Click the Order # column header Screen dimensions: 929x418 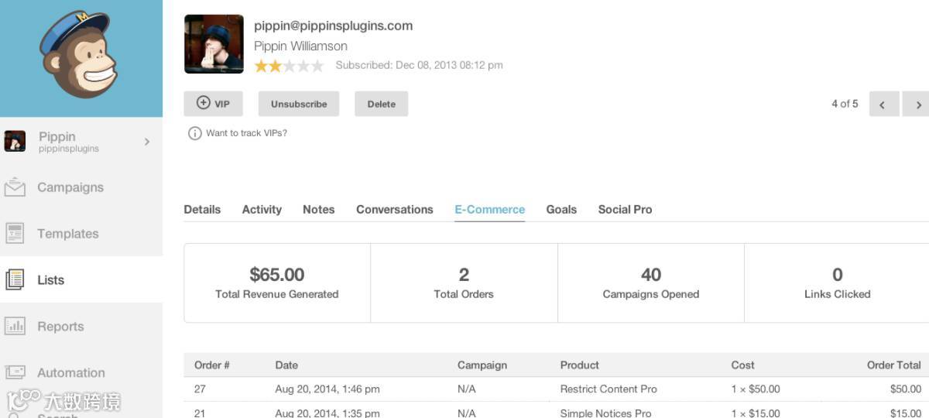click(212, 365)
